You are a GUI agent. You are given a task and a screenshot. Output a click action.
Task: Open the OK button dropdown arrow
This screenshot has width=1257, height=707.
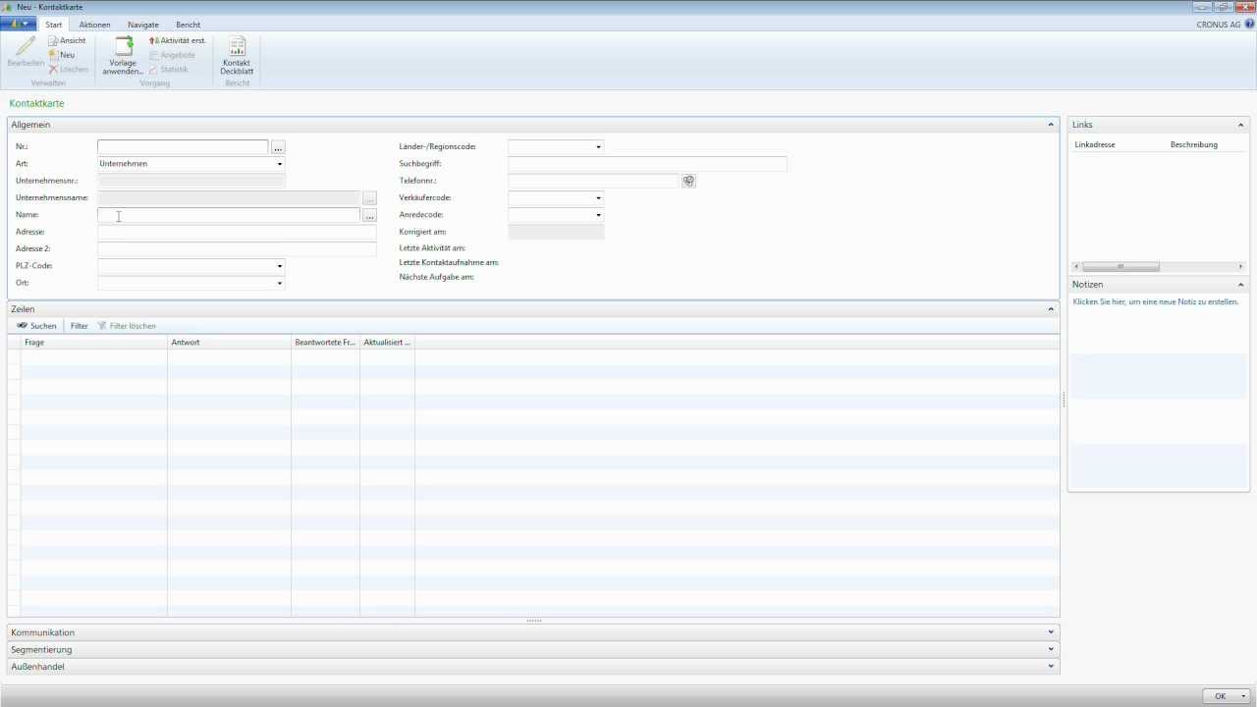point(1244,696)
